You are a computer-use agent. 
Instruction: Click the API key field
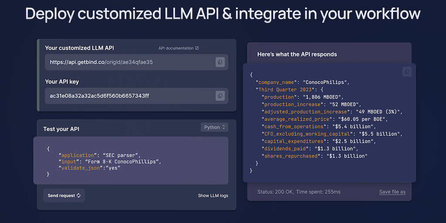136,96
